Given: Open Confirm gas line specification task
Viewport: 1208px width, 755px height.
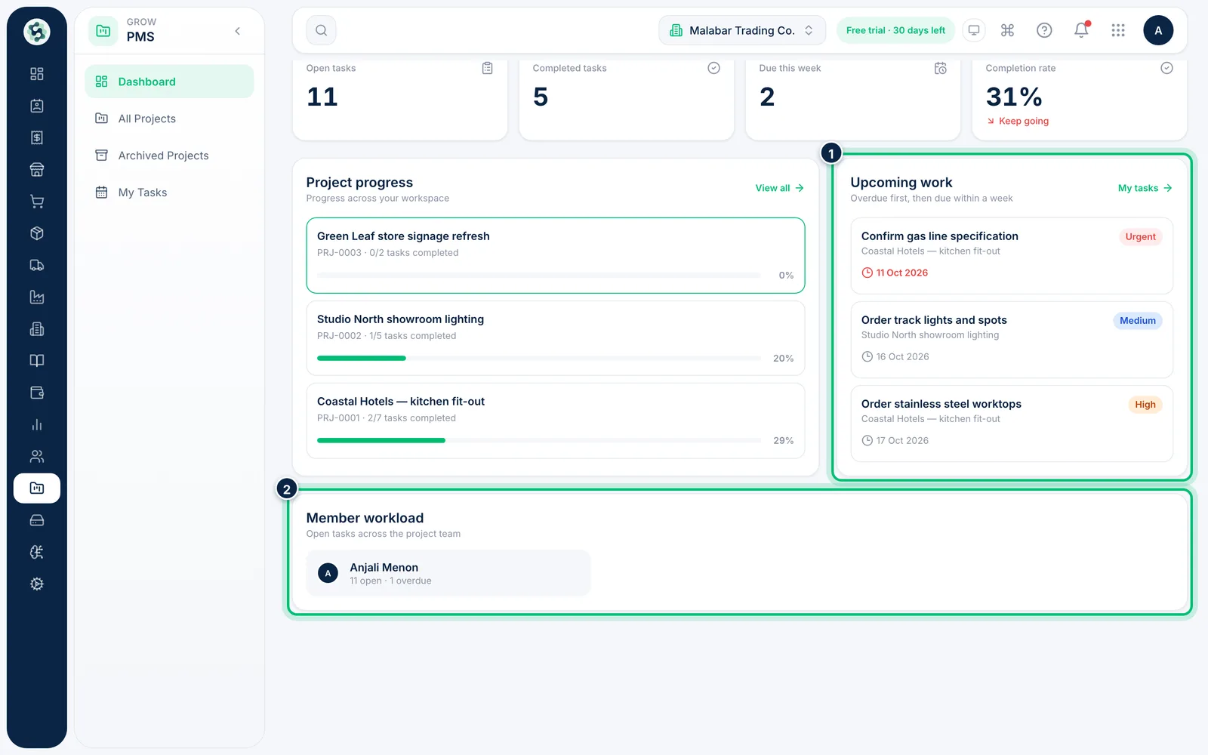Looking at the screenshot, I should [1012, 256].
